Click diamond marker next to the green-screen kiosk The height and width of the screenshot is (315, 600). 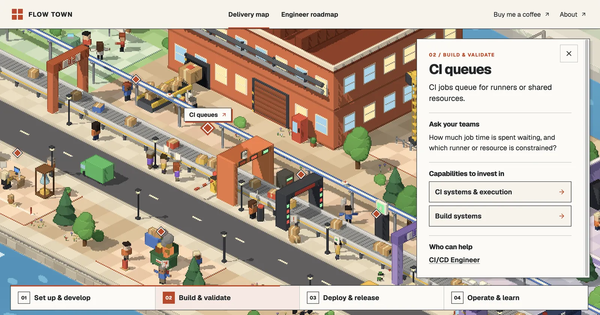point(376,214)
